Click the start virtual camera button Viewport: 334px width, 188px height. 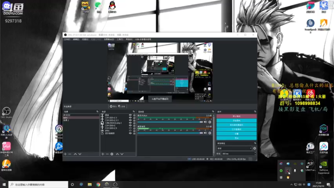coord(236,125)
